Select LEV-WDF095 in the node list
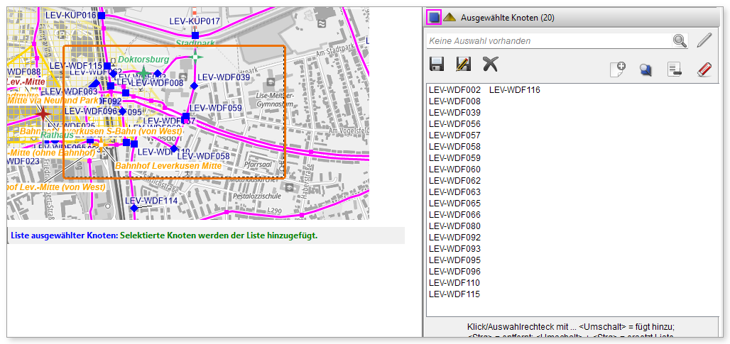730x344 pixels. tap(454, 260)
